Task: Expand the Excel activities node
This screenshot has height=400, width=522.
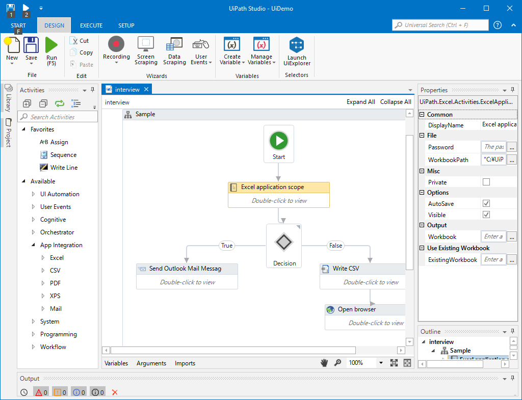Action: tap(43, 257)
